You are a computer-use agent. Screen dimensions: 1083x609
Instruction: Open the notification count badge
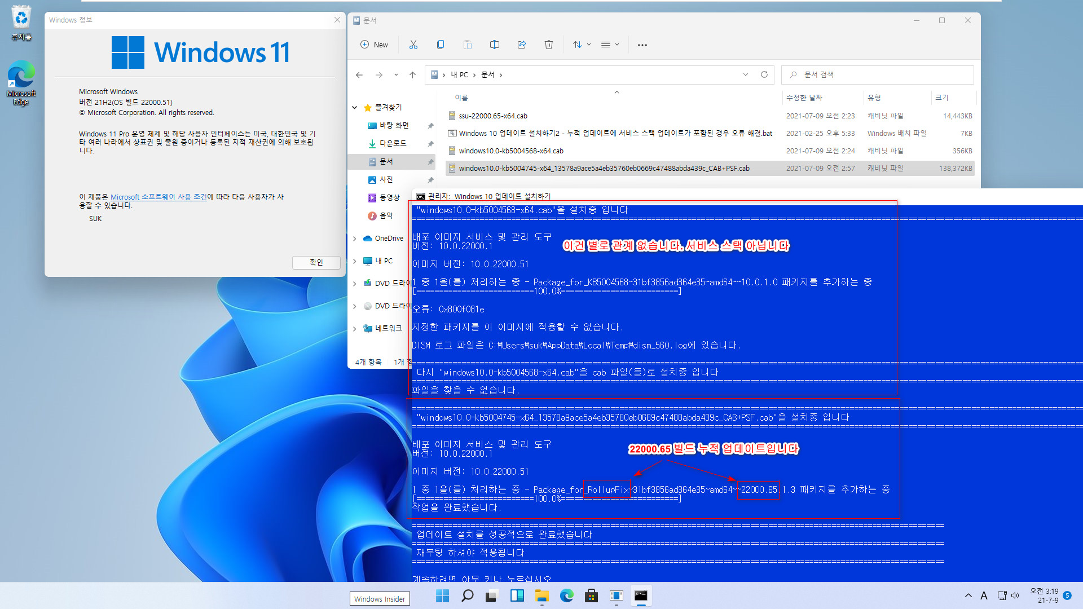tap(1067, 595)
